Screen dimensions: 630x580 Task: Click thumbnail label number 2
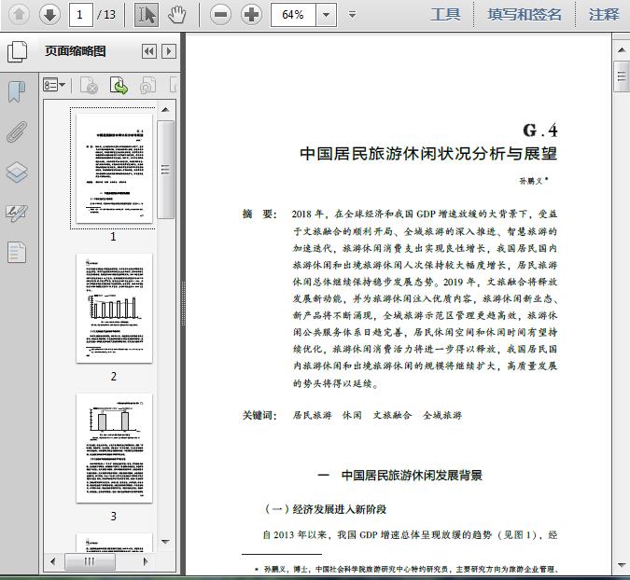pos(114,376)
